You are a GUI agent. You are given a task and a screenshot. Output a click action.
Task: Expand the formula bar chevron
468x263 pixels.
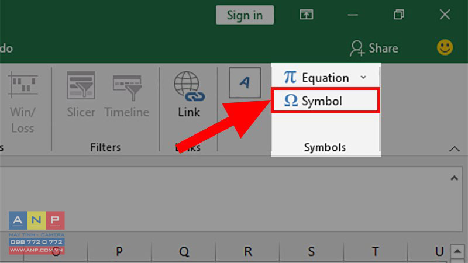[455, 178]
